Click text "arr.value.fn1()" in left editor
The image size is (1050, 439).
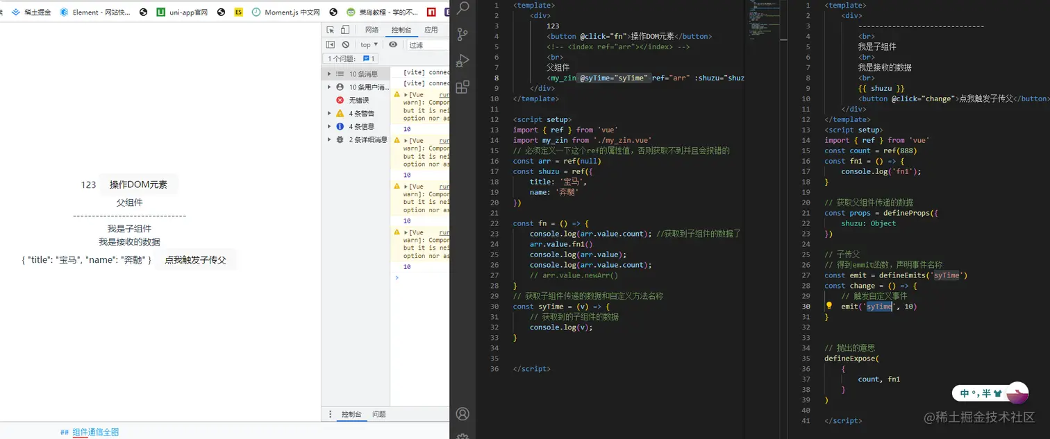coord(561,244)
